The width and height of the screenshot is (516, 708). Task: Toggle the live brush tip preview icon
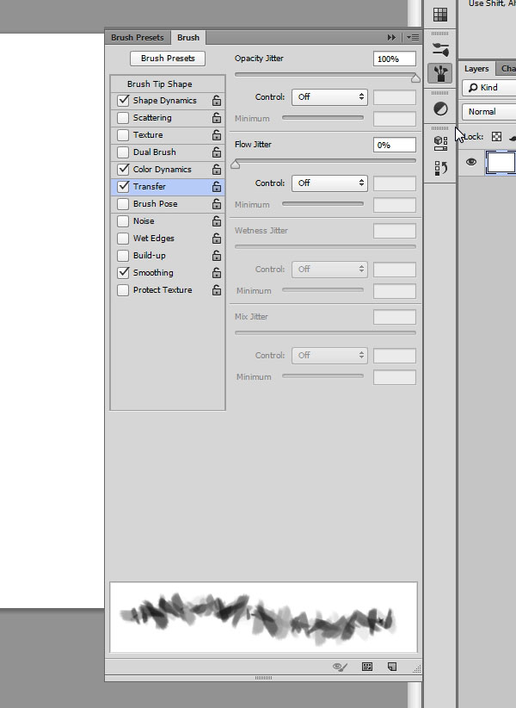click(x=341, y=667)
